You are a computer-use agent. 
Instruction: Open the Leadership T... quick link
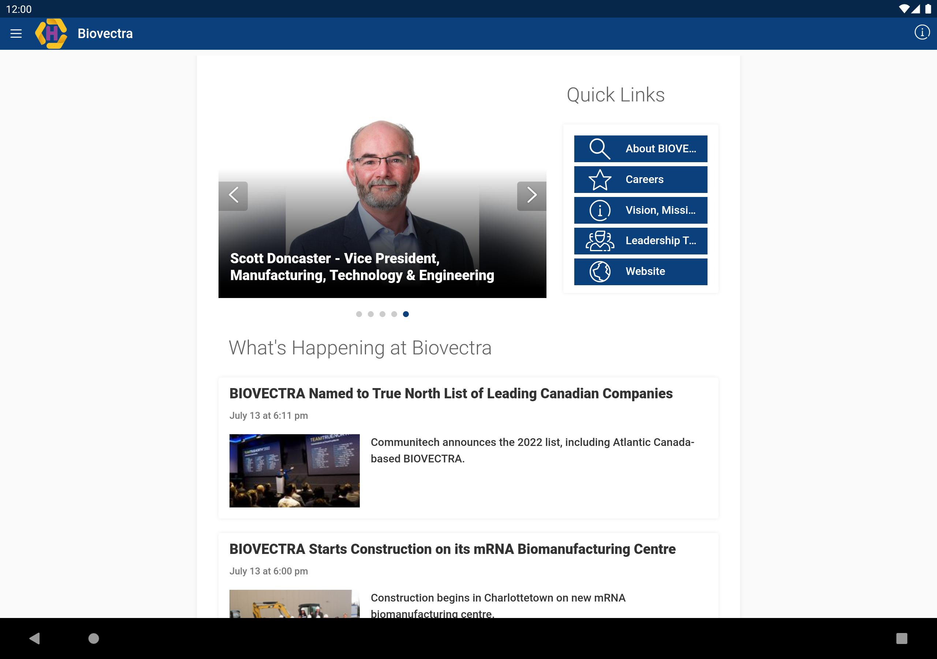[641, 241]
